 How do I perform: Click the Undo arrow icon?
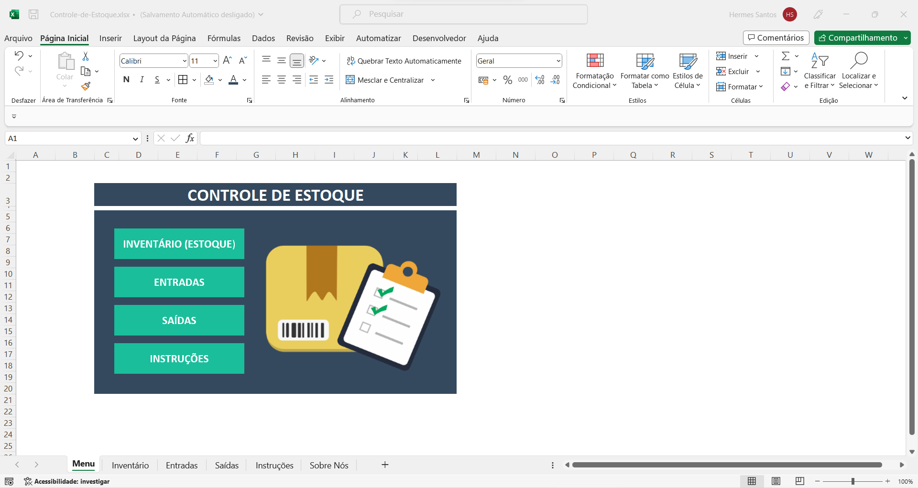(19, 55)
